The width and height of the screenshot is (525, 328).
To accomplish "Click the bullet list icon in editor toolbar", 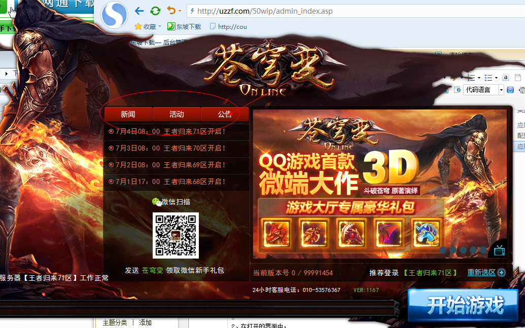I will point(489,78).
